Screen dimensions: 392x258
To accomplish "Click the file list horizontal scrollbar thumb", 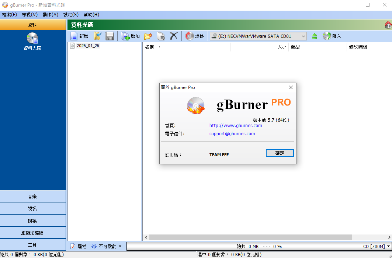I will pos(250,237).
